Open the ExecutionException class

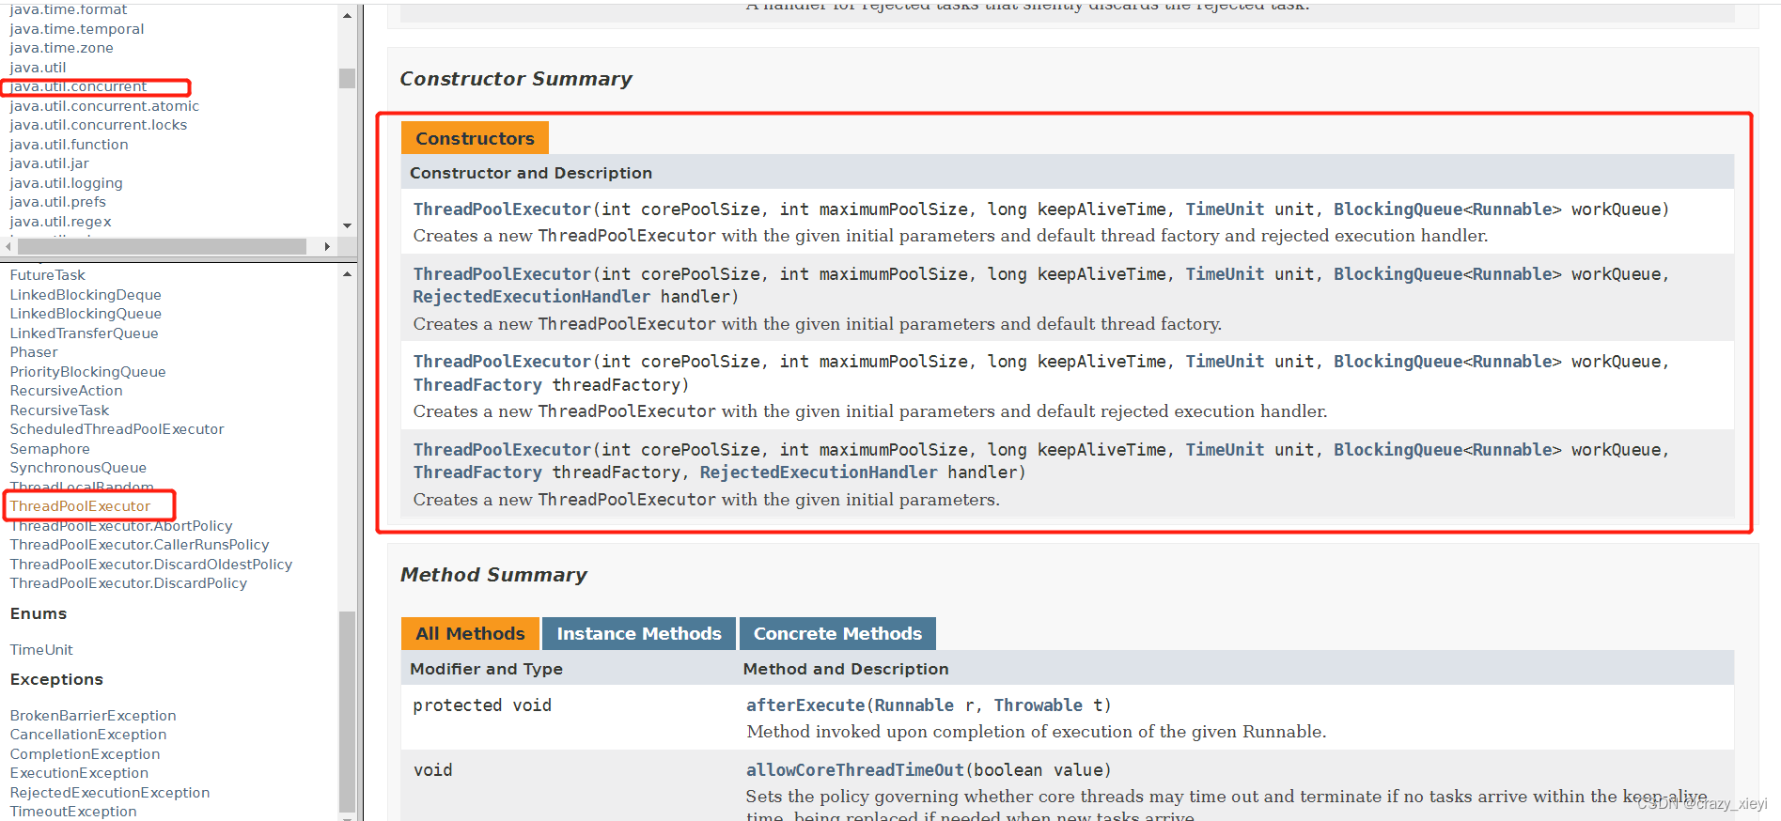79,773
